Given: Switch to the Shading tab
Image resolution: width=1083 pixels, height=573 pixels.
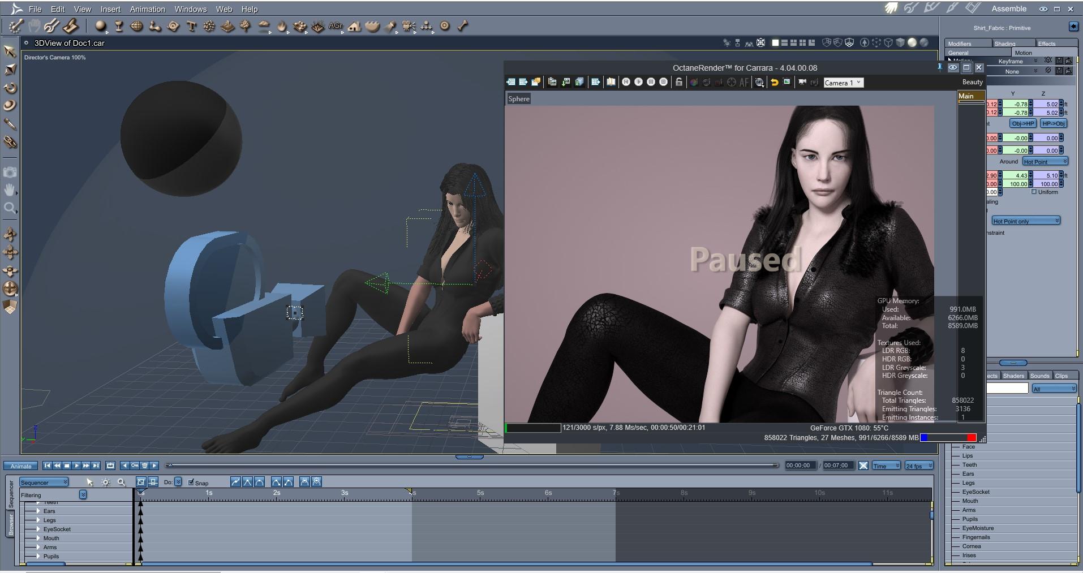Looking at the screenshot, I should [1013, 44].
